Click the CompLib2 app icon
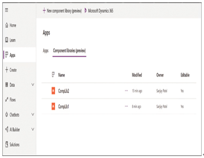204x158 pixels. point(53,91)
